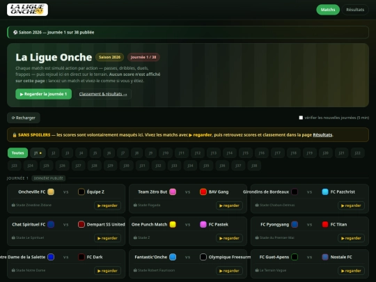Screen dimensions: 376x282
Task: Click Olympique Freesurm badge
Action: point(203,257)
